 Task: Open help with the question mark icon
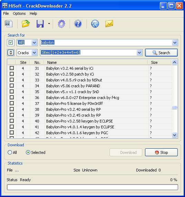[x=78, y=23]
